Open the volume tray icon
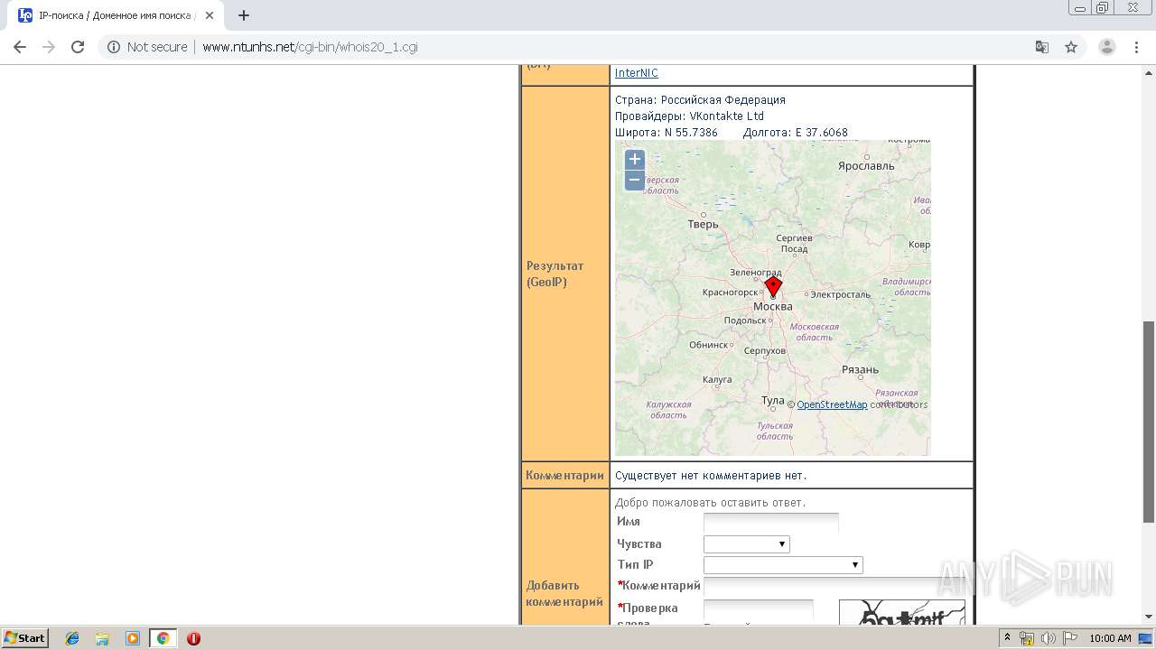The height and width of the screenshot is (650, 1156). point(1048,638)
